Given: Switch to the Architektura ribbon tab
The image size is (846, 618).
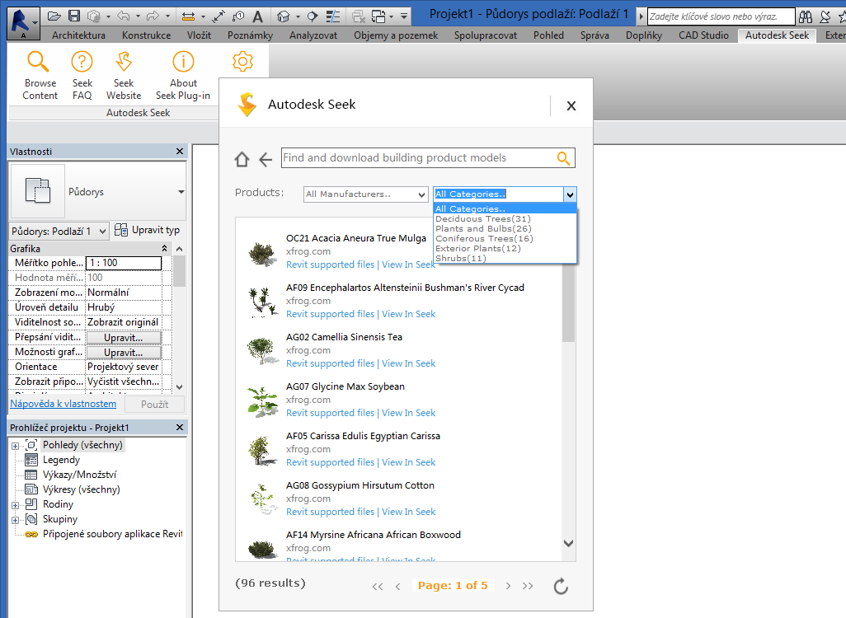Looking at the screenshot, I should pos(74,35).
